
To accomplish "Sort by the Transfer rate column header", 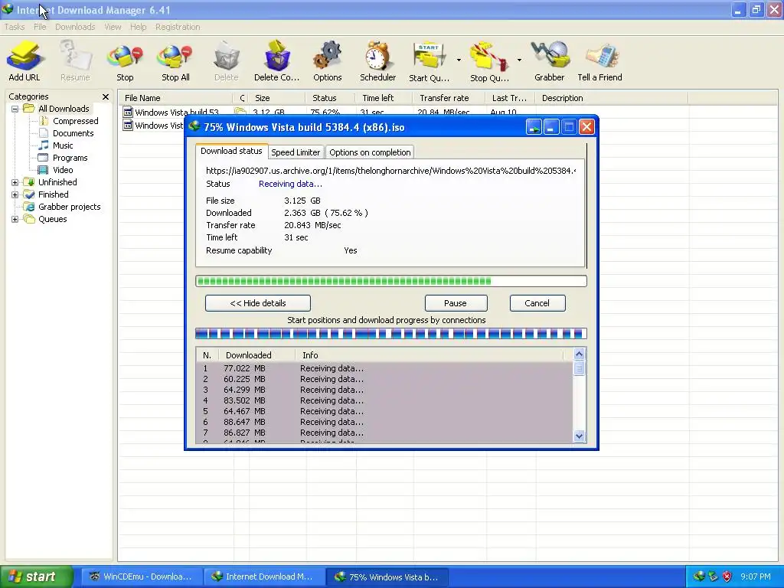I will click(449, 98).
